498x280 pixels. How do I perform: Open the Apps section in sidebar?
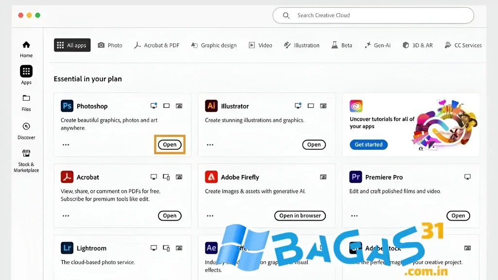tap(26, 75)
